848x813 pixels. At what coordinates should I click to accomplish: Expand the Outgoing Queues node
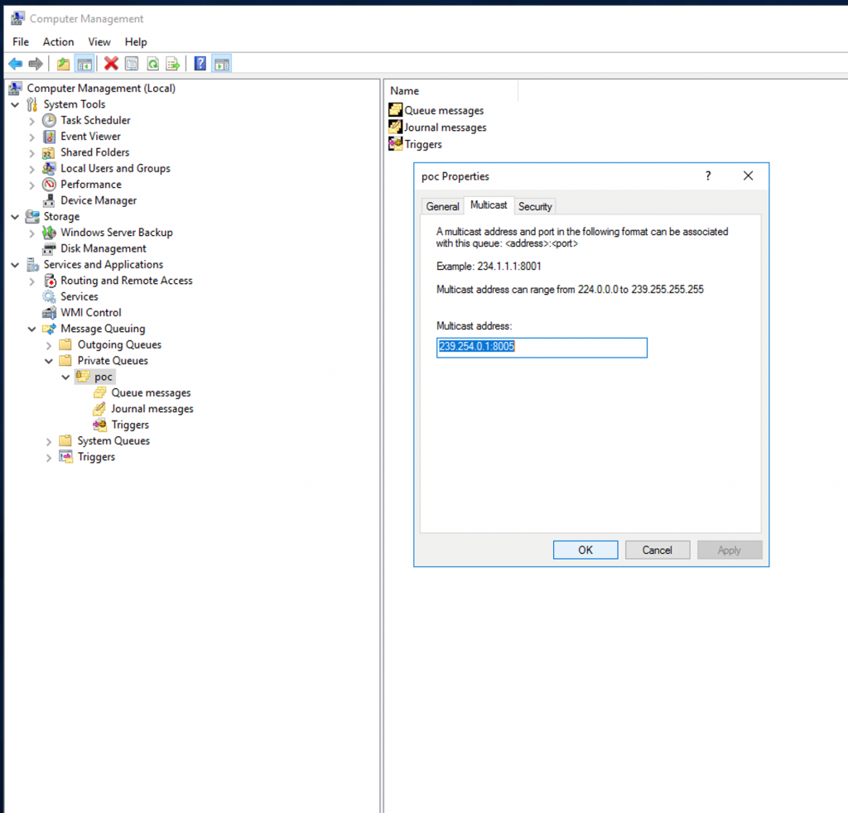click(x=49, y=344)
